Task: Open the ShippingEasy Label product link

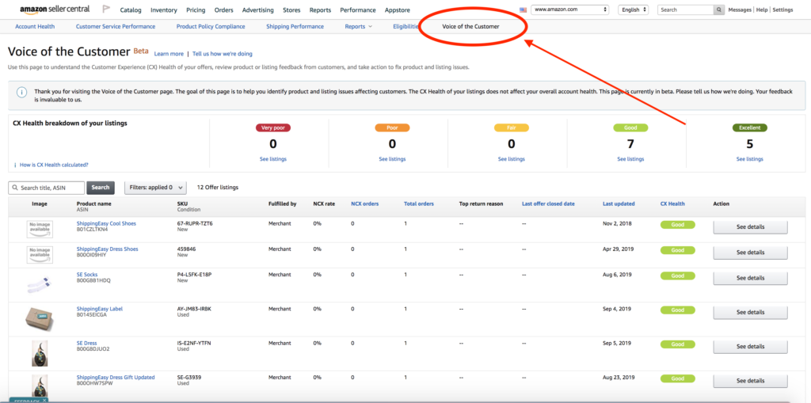Action: point(99,309)
